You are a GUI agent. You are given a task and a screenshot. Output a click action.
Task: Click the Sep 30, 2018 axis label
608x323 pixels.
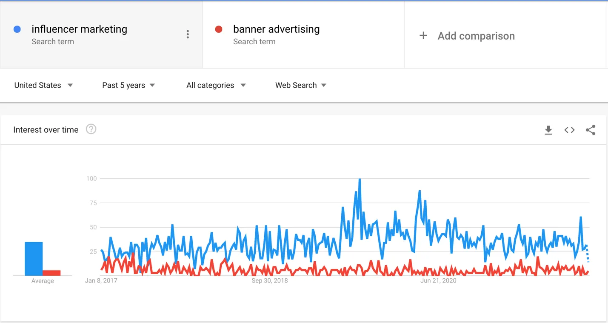(x=270, y=281)
